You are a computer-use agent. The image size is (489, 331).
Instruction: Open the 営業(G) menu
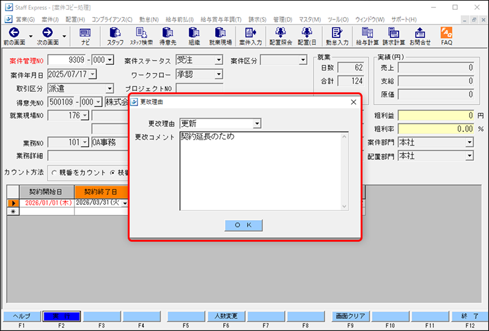pos(25,20)
